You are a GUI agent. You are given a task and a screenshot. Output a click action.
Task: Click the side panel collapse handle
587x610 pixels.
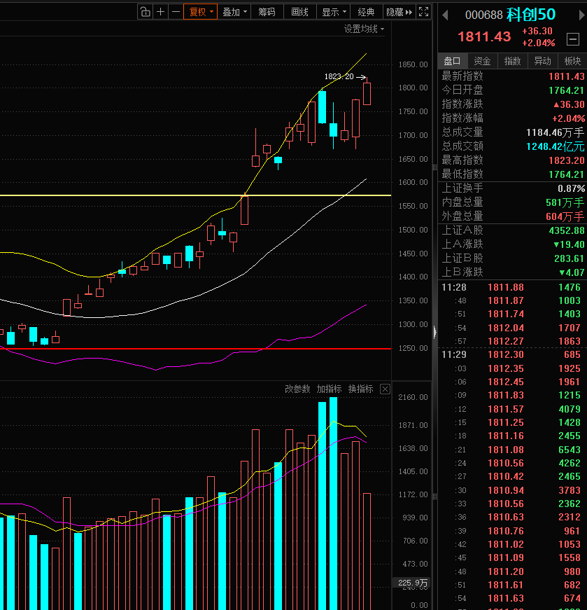(x=434, y=332)
